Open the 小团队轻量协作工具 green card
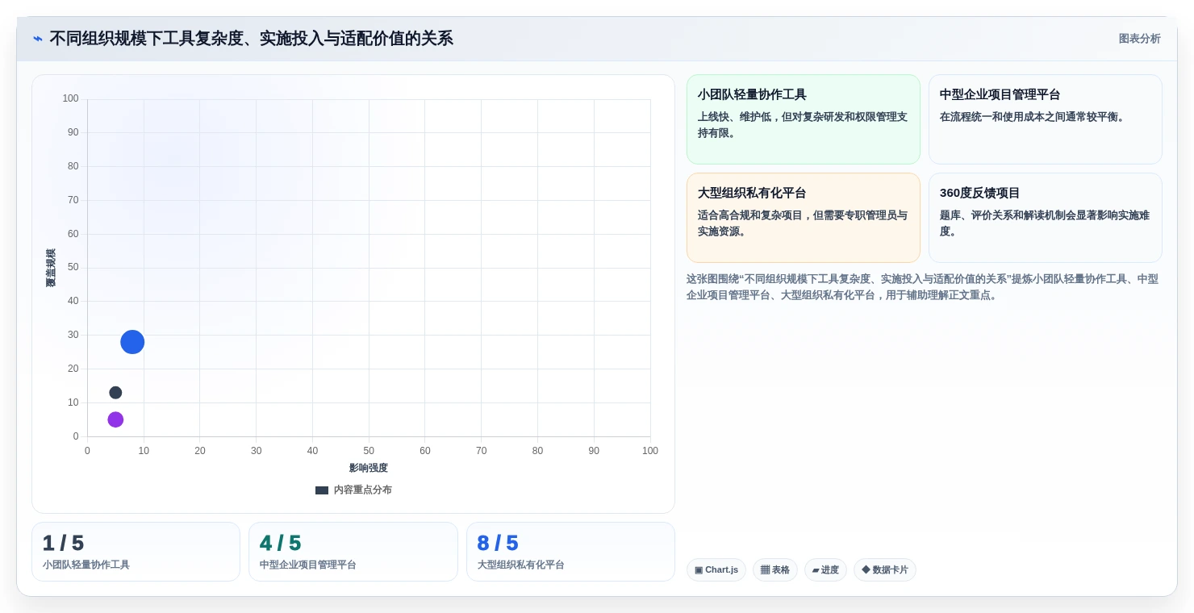Image resolution: width=1194 pixels, height=613 pixels. coord(804,119)
